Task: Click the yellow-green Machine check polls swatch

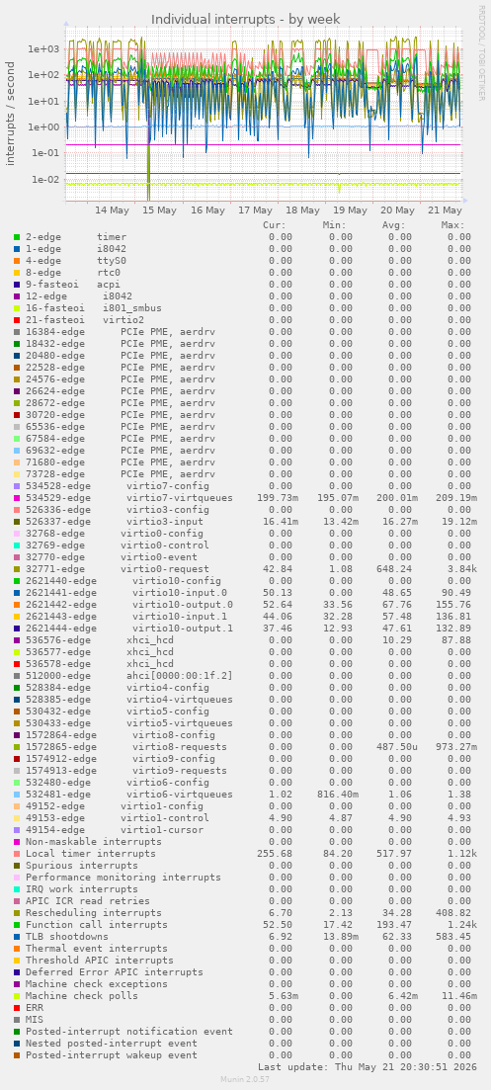Action: [17, 995]
